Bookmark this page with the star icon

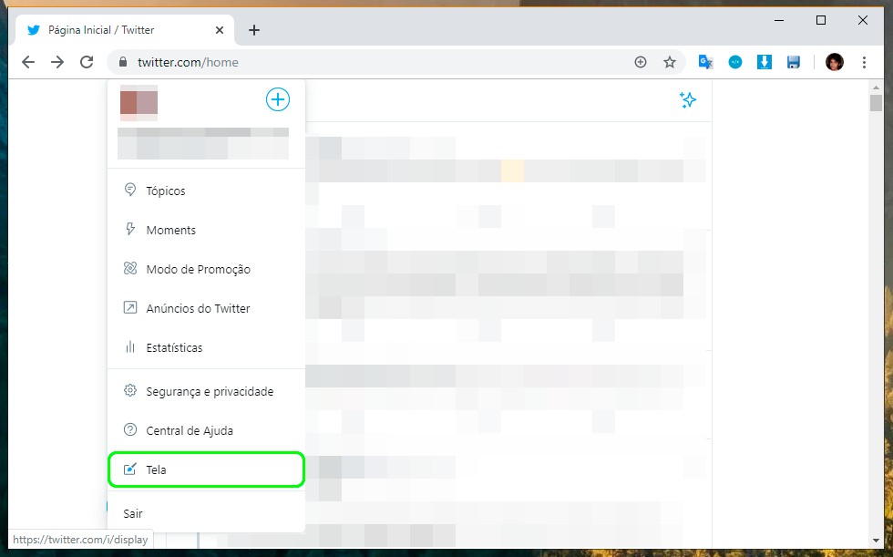tap(670, 62)
